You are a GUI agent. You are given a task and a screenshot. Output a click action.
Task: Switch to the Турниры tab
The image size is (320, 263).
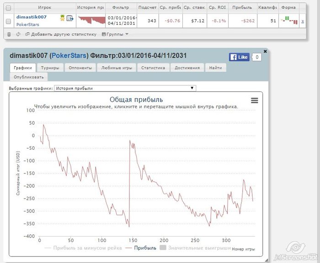click(50, 68)
